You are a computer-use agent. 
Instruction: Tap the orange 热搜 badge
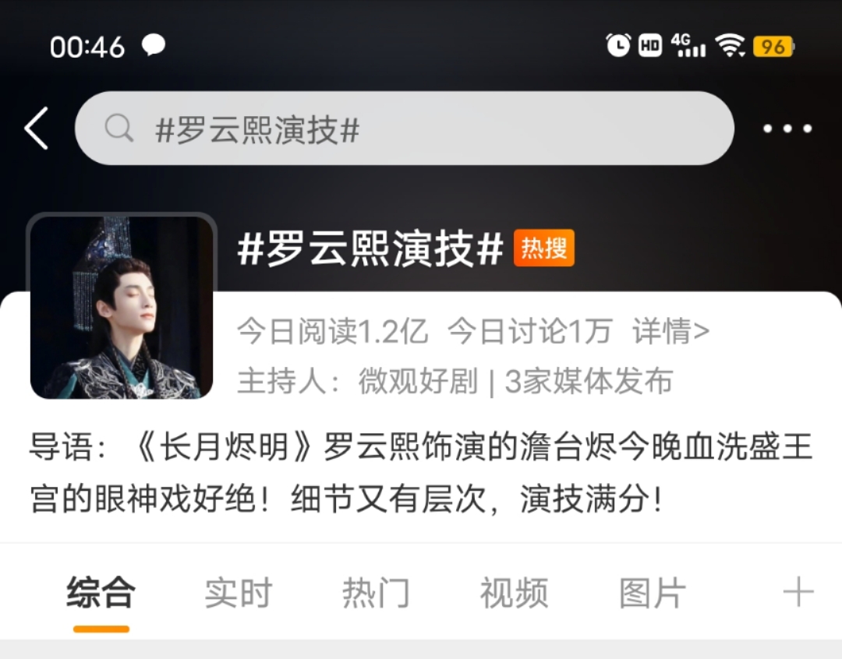pos(544,248)
